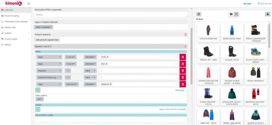Click the main form vertical scrollbar
This screenshot has width=272, height=125.
191,56
